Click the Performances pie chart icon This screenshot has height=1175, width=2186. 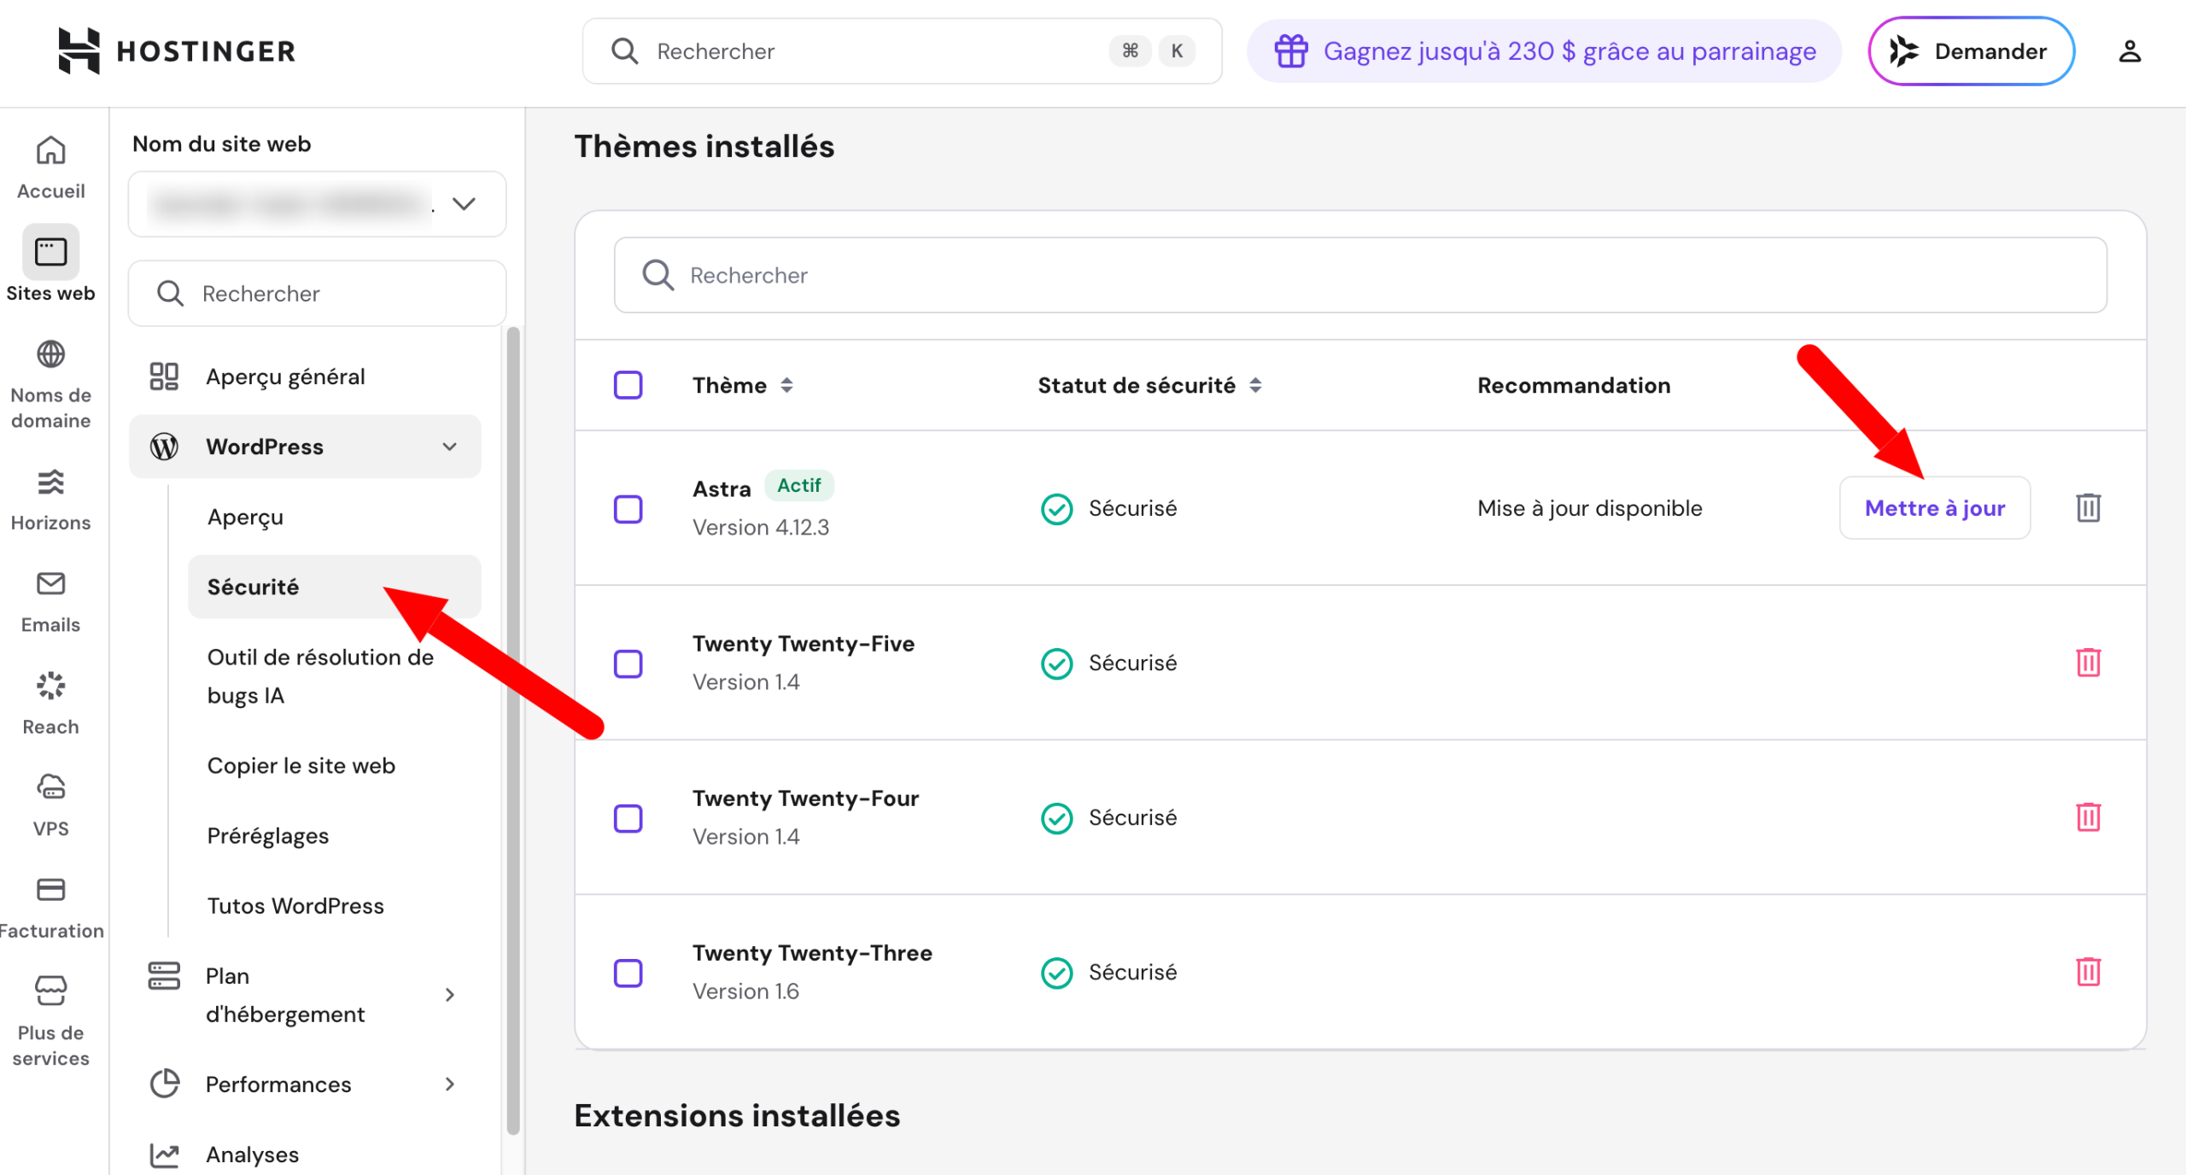(164, 1084)
